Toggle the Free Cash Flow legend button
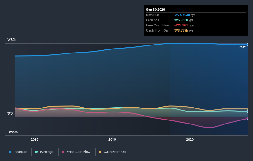The width and height of the screenshot is (253, 161). pyautogui.click(x=76, y=152)
